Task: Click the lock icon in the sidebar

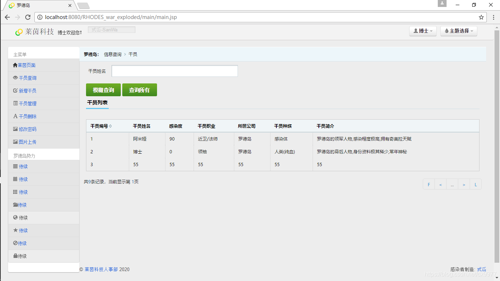Action: (x=15, y=256)
